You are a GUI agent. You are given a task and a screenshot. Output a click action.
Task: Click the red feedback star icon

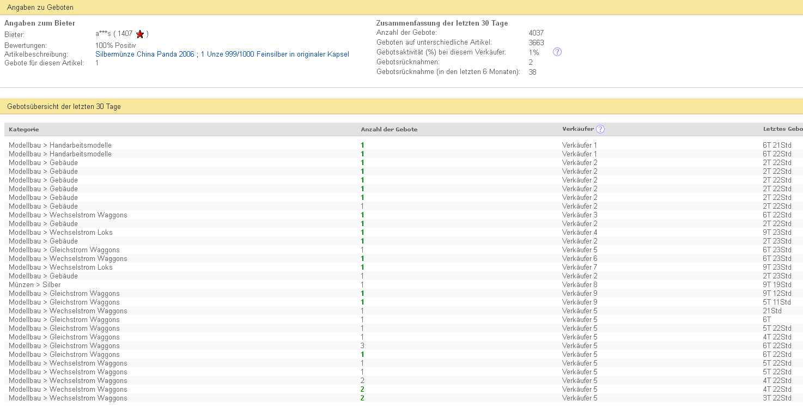(x=140, y=34)
